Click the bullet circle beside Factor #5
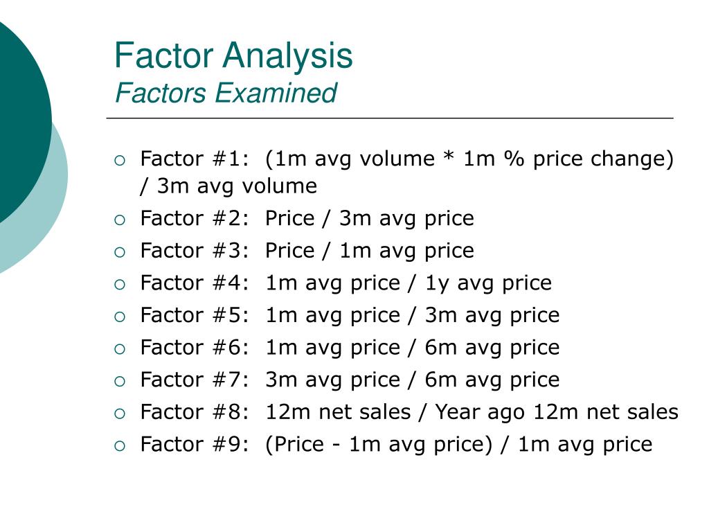The width and height of the screenshot is (709, 532). (x=120, y=317)
